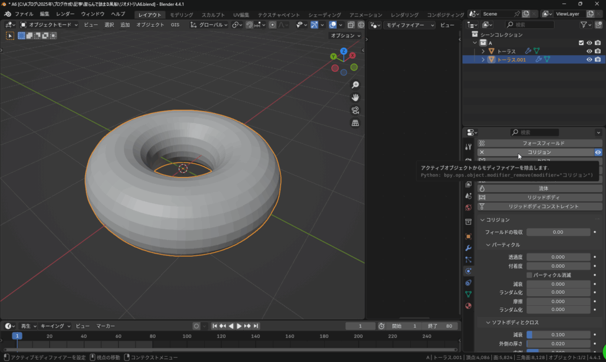Collapse the collection A tree
Viewport: 606px width, 362px height.
point(475,43)
